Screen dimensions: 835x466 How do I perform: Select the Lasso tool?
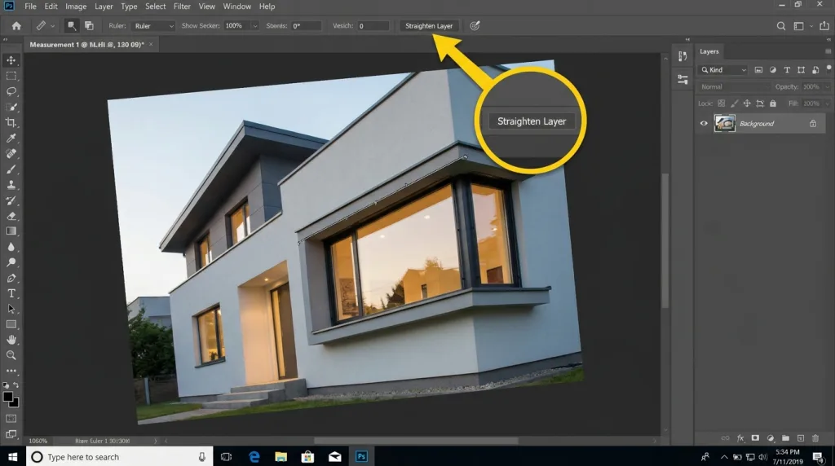[11, 91]
